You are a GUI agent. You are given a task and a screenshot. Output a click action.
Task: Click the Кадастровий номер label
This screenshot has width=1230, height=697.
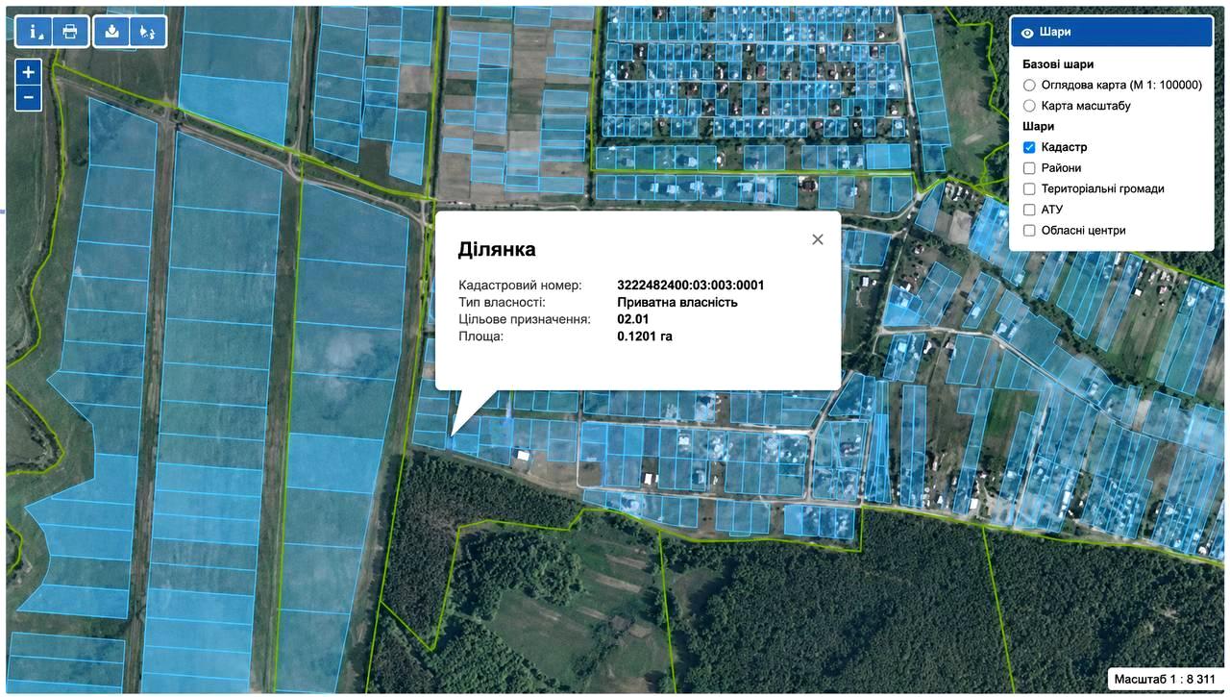[520, 286]
